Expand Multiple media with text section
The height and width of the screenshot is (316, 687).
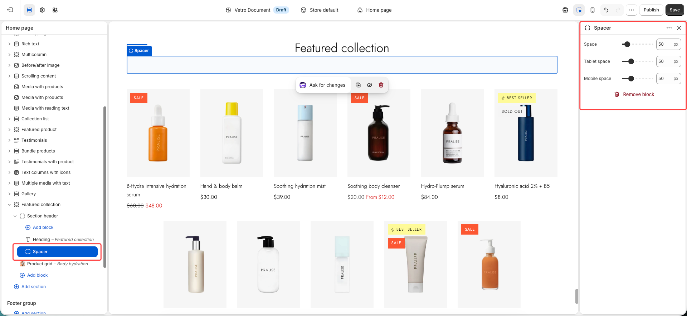tap(9, 183)
